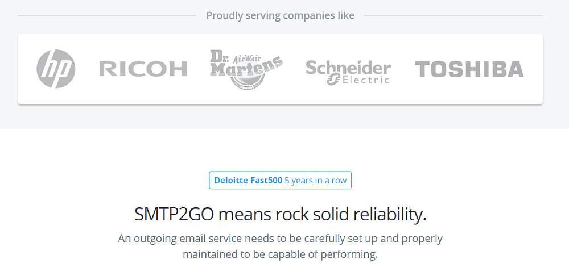Select the RICOH company logo

(143, 69)
